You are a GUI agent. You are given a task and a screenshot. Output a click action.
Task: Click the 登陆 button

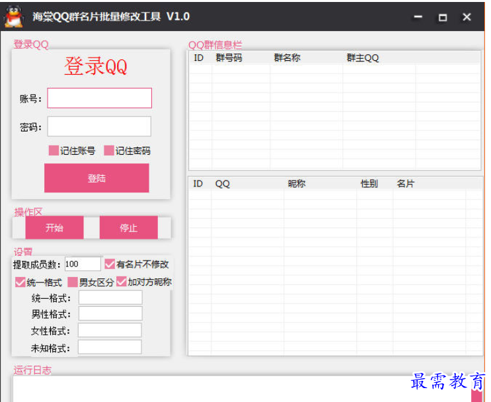[96, 178]
